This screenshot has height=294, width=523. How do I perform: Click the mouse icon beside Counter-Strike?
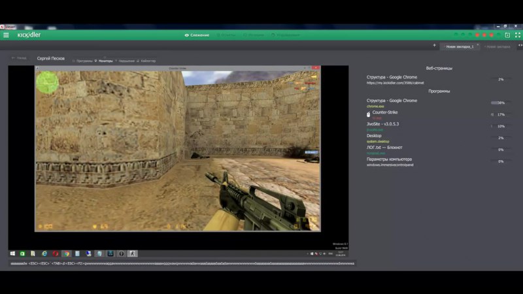coord(368,114)
